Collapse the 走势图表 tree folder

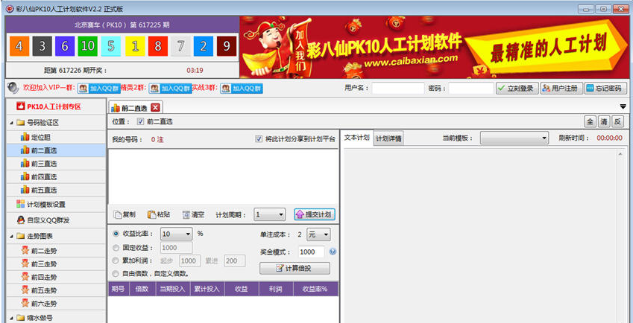(11, 237)
